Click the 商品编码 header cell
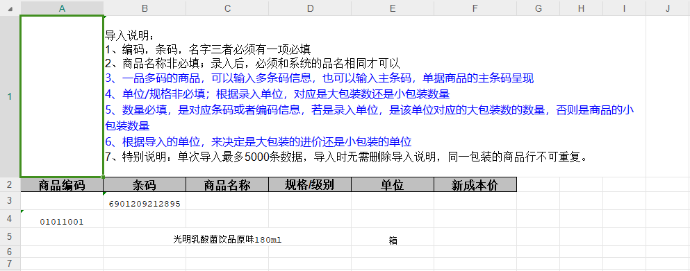This screenshot has height=271, width=690. [62, 185]
